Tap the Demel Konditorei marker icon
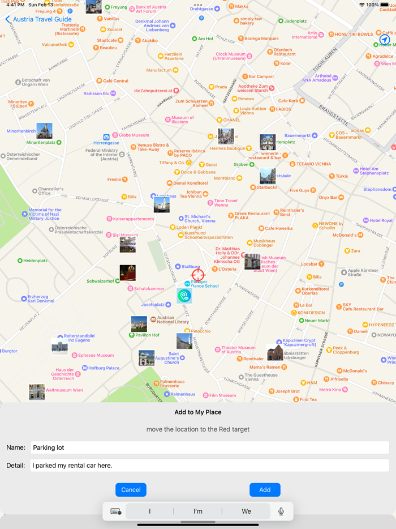This screenshot has height=529, width=396. point(170,183)
